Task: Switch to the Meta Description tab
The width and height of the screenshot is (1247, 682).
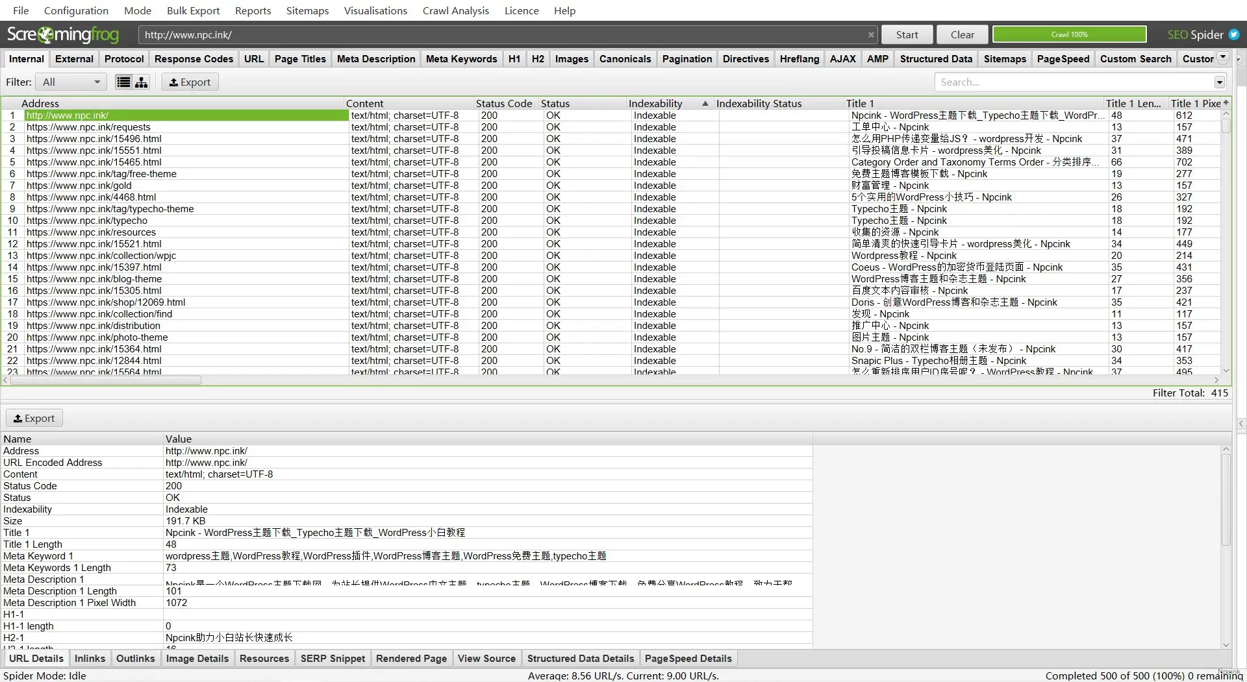Action: tap(376, 58)
